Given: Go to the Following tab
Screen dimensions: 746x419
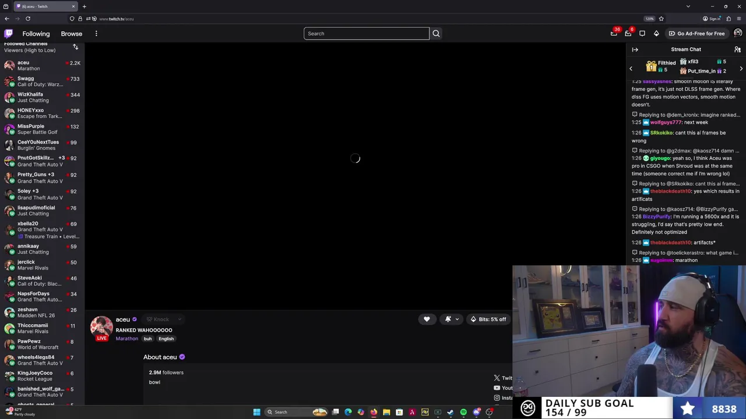Looking at the screenshot, I should coord(36,33).
